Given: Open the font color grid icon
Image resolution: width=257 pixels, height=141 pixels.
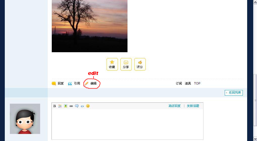Looking at the screenshot, I should click(60, 106).
